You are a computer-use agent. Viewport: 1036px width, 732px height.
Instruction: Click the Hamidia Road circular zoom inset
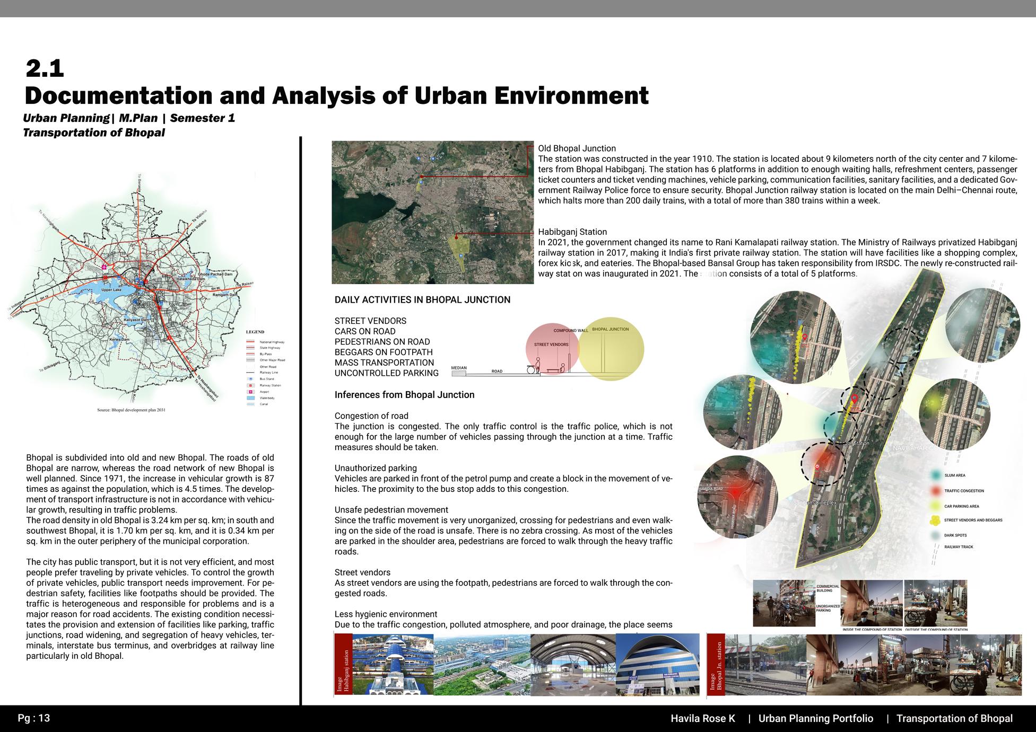(737, 496)
